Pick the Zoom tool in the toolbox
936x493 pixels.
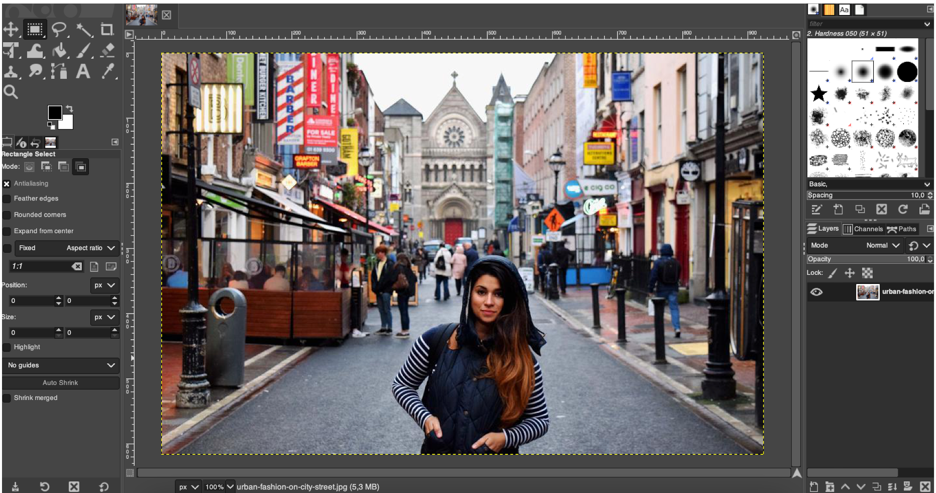[11, 92]
